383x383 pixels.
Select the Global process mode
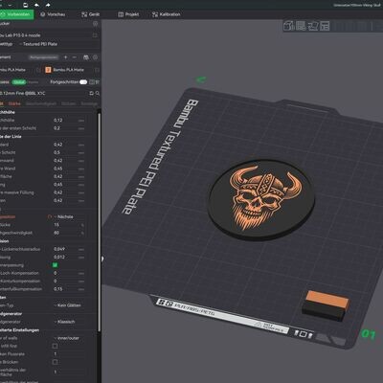point(19,82)
